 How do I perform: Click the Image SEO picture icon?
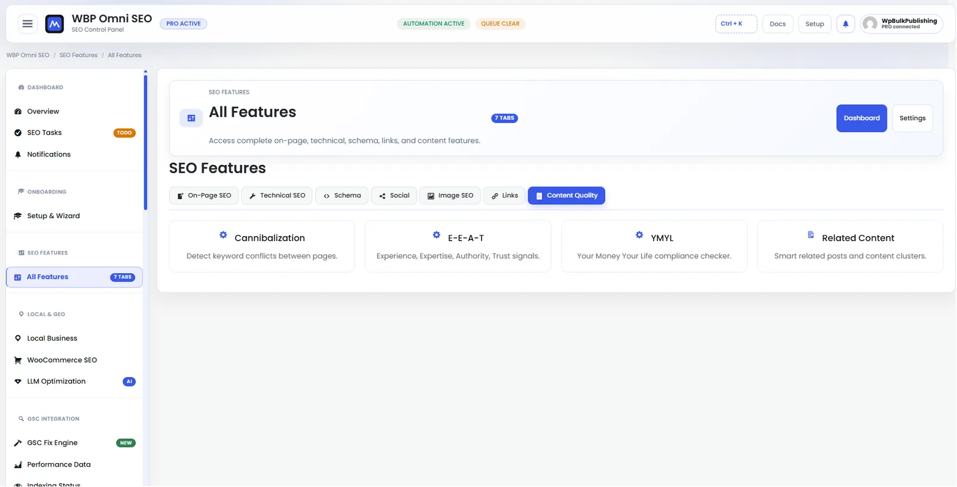tap(431, 196)
